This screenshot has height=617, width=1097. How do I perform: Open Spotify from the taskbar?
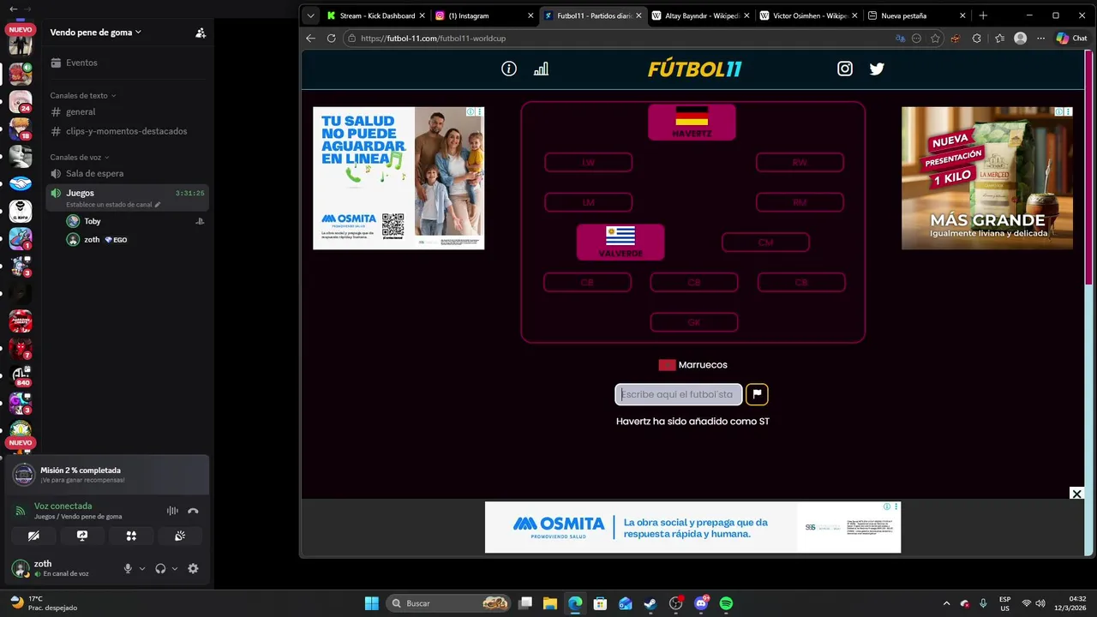pos(726,603)
